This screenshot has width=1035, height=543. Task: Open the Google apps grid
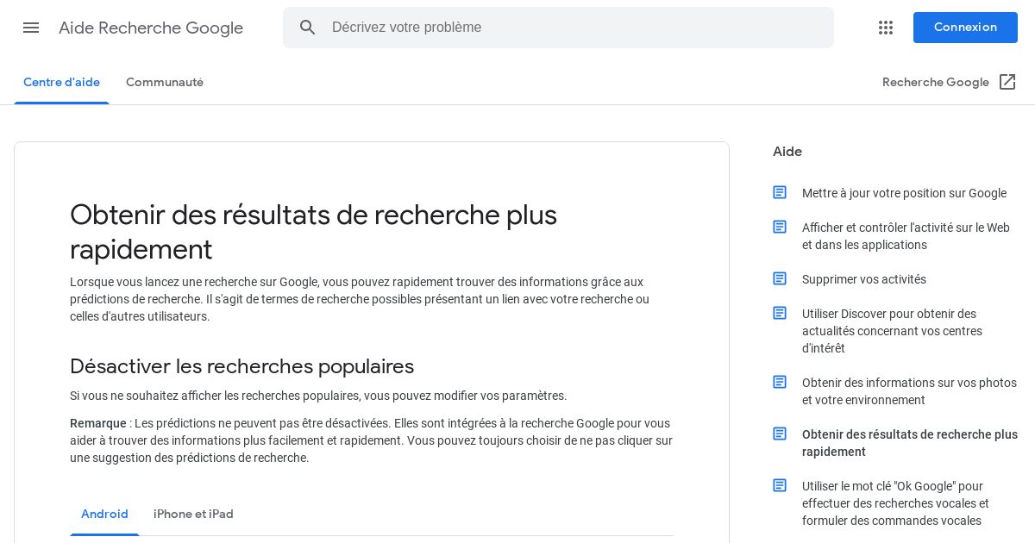tap(886, 28)
